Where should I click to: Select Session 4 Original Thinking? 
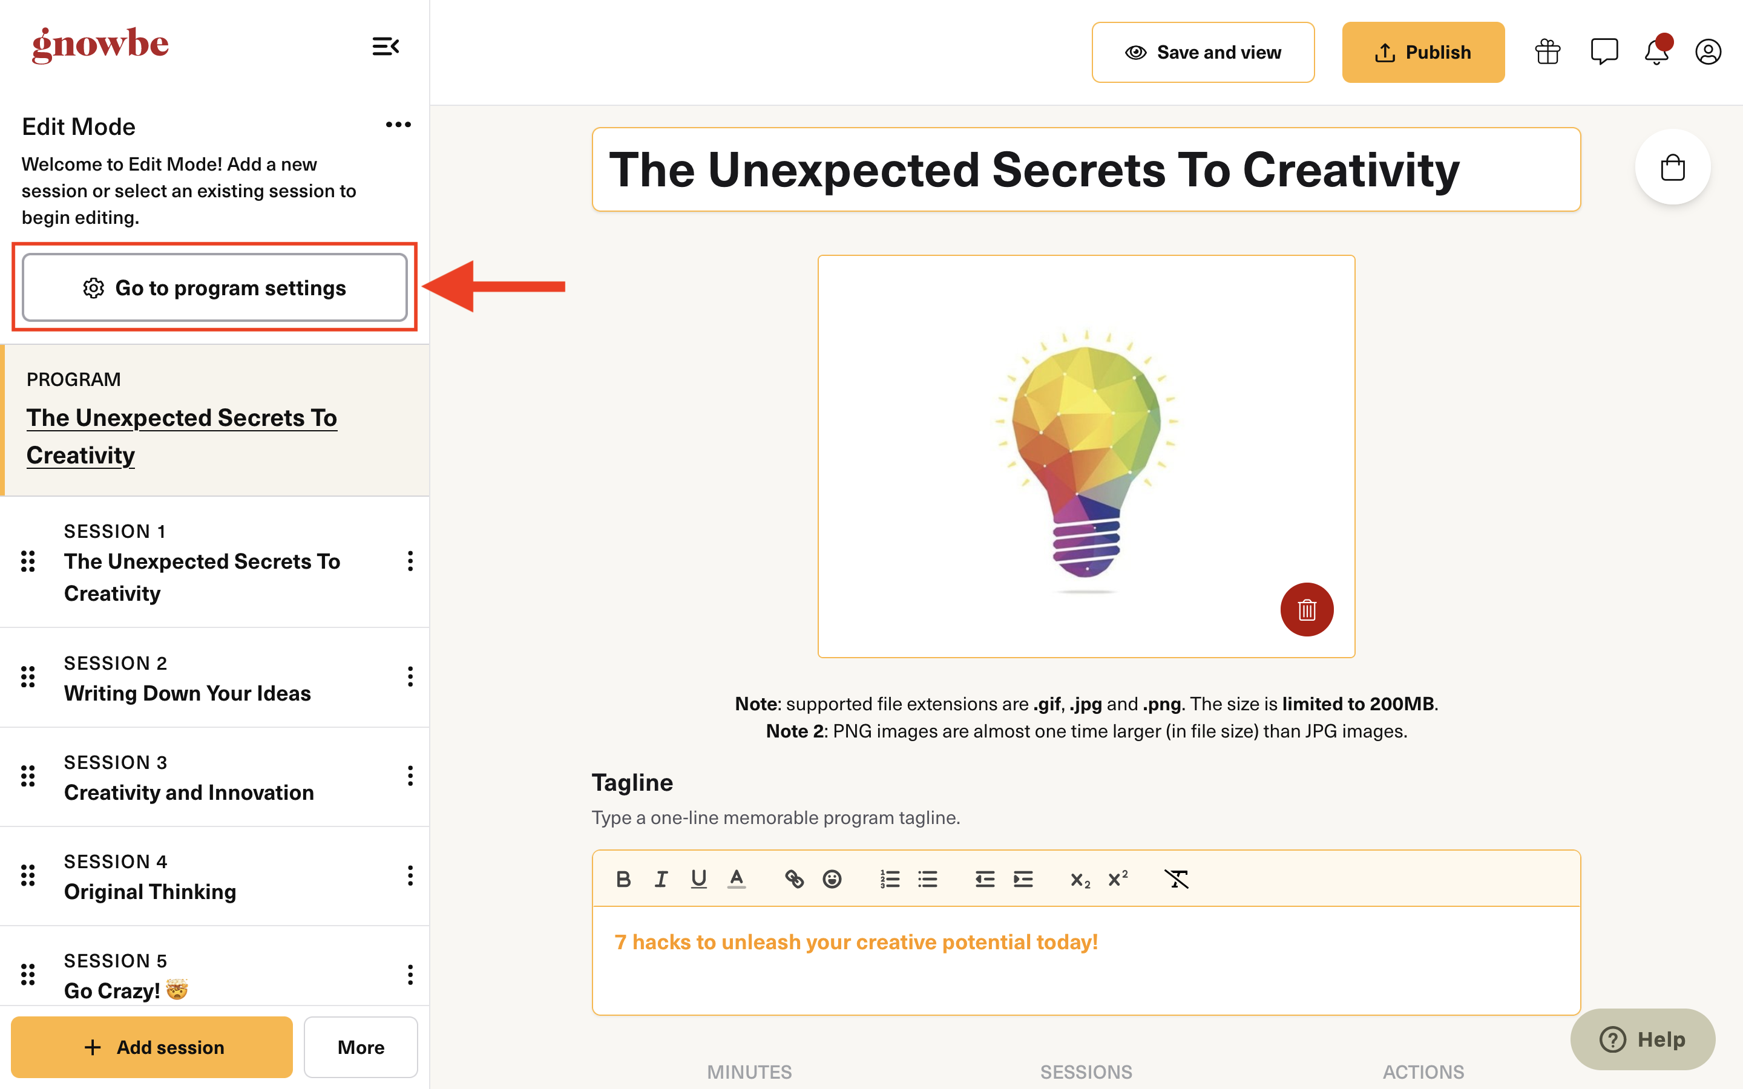click(215, 877)
